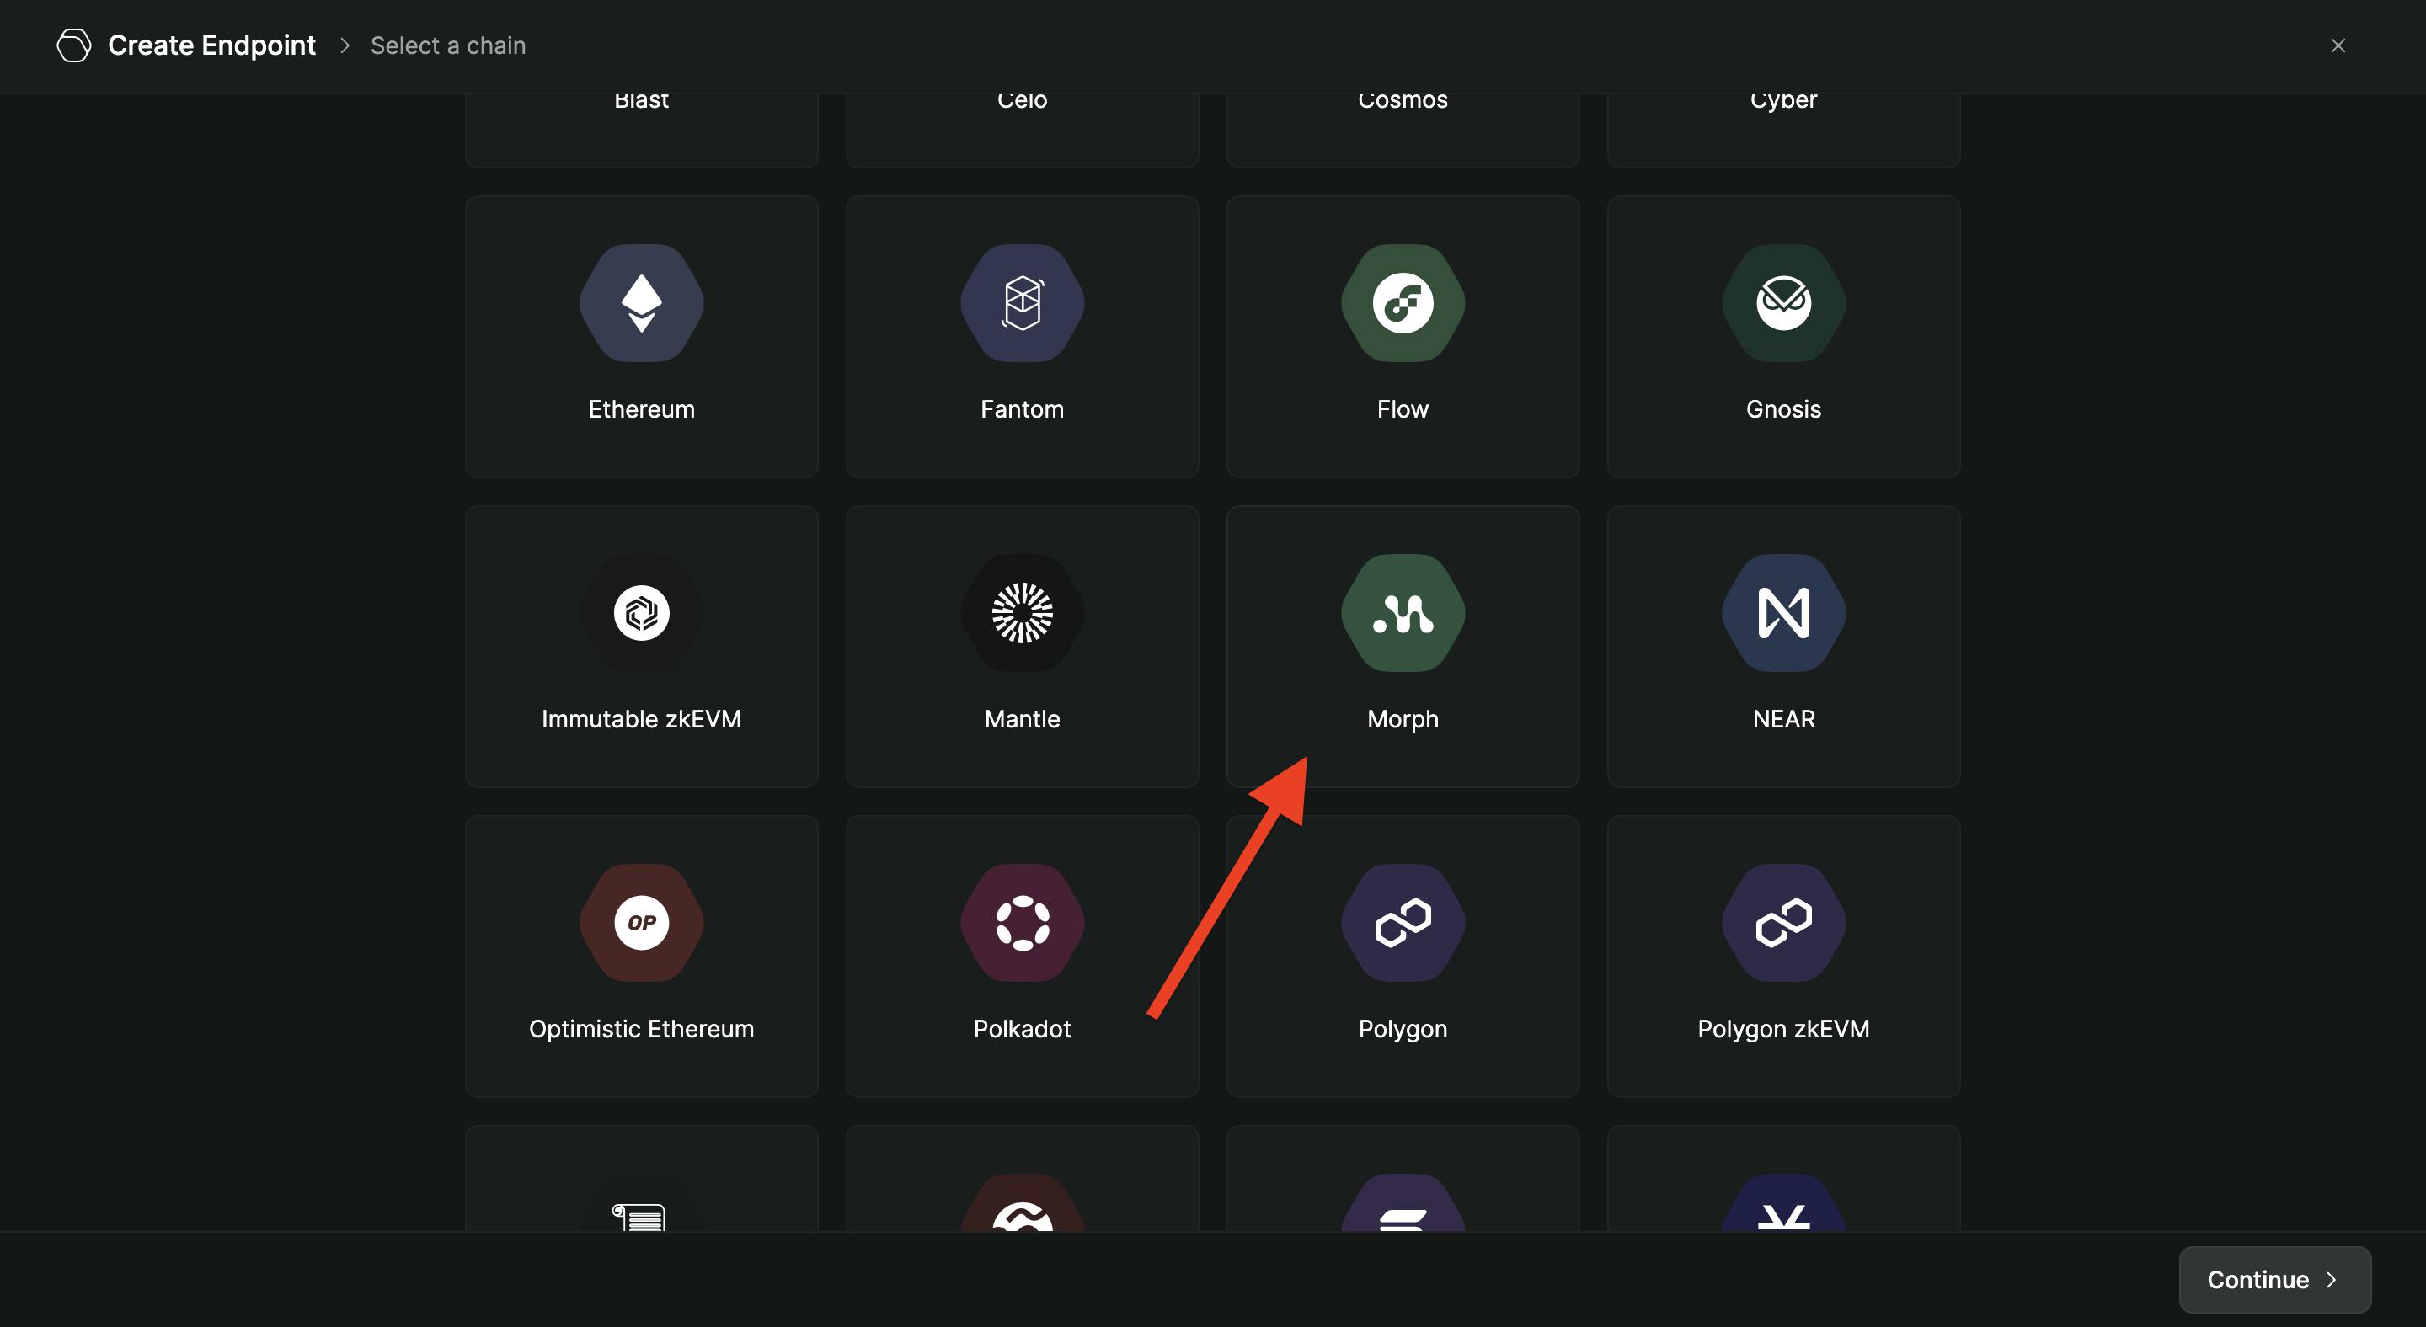This screenshot has width=2426, height=1327.
Task: Pick the Morph chain icon
Action: click(x=1403, y=613)
